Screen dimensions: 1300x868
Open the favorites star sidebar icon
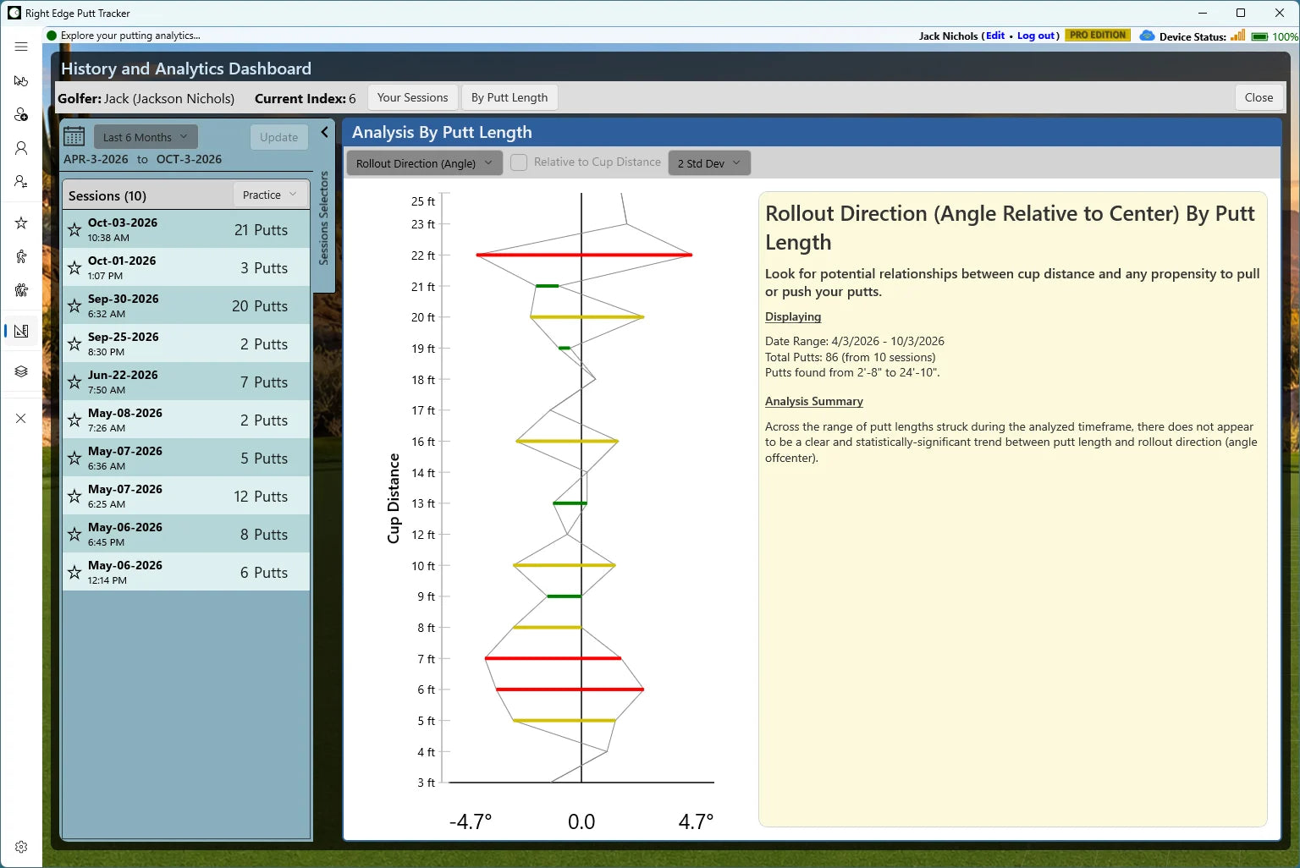pyautogui.click(x=21, y=222)
